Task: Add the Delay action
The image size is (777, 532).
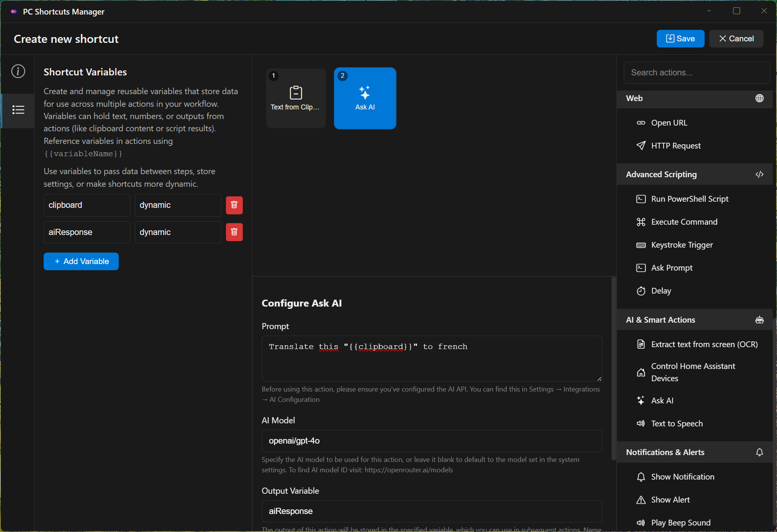Action: 661,291
